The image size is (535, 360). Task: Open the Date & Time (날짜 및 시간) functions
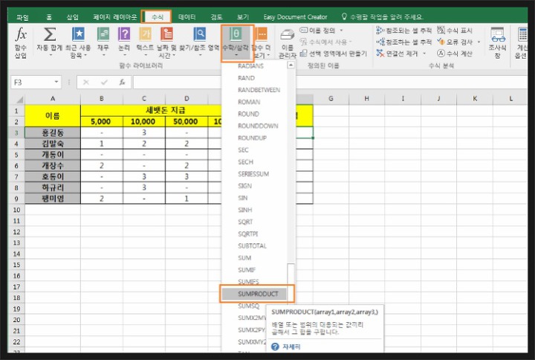tap(167, 42)
